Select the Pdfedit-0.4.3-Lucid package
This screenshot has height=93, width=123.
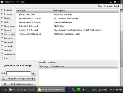[28, 26]
